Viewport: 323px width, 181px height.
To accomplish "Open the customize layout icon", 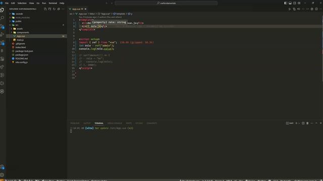I will 299,3.
